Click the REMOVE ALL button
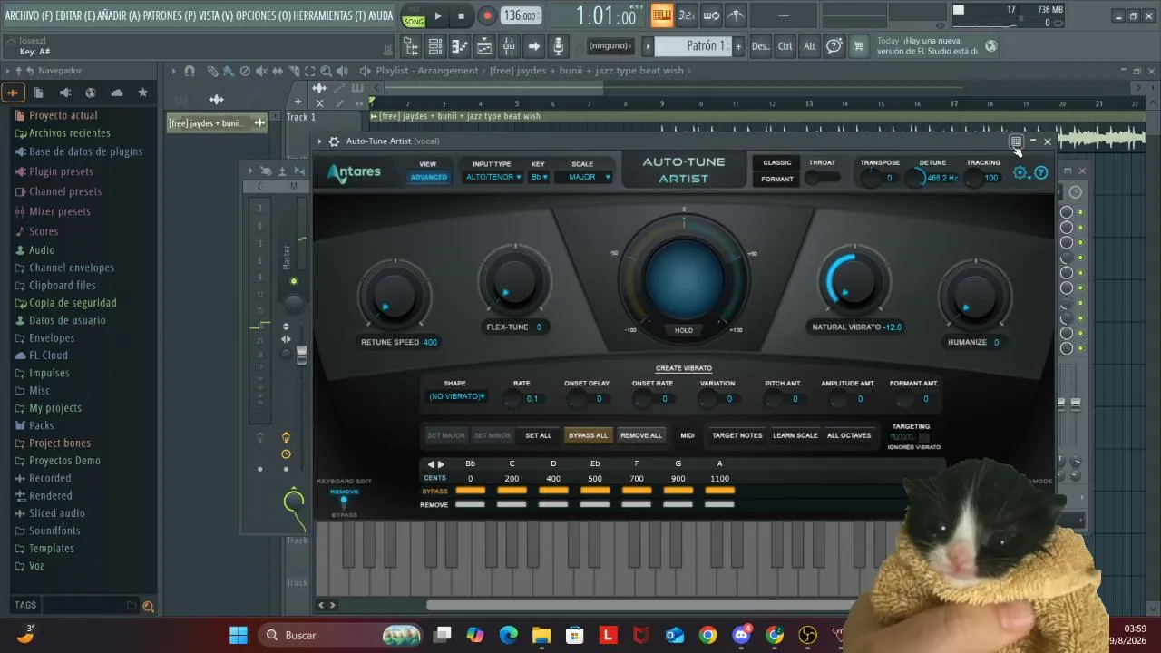This screenshot has width=1161, height=653. pyautogui.click(x=641, y=435)
